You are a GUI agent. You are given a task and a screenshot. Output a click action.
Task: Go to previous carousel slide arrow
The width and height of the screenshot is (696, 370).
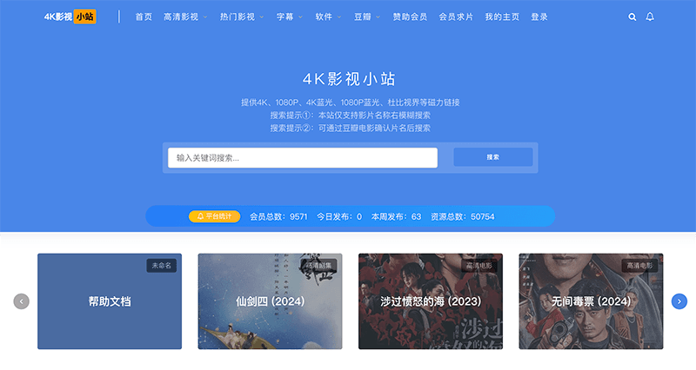pyautogui.click(x=22, y=301)
